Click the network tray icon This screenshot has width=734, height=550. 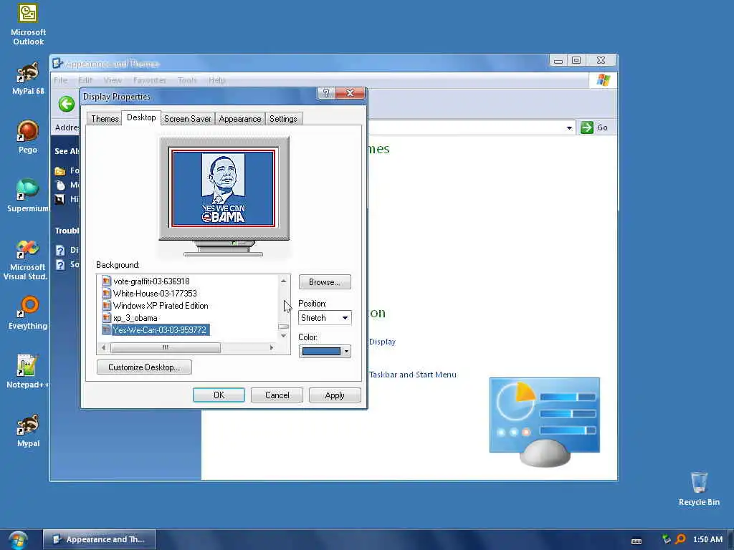(666, 539)
